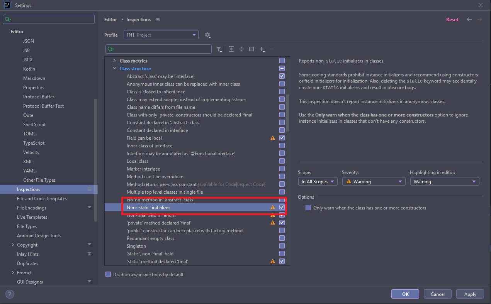Screen dimensions: 491x304
Task: Enable 'Only warn when class has constructors' option
Action: (x=308, y=208)
